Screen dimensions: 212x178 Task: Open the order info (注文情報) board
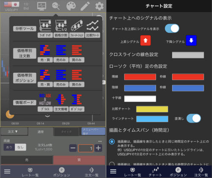click(x=61, y=103)
